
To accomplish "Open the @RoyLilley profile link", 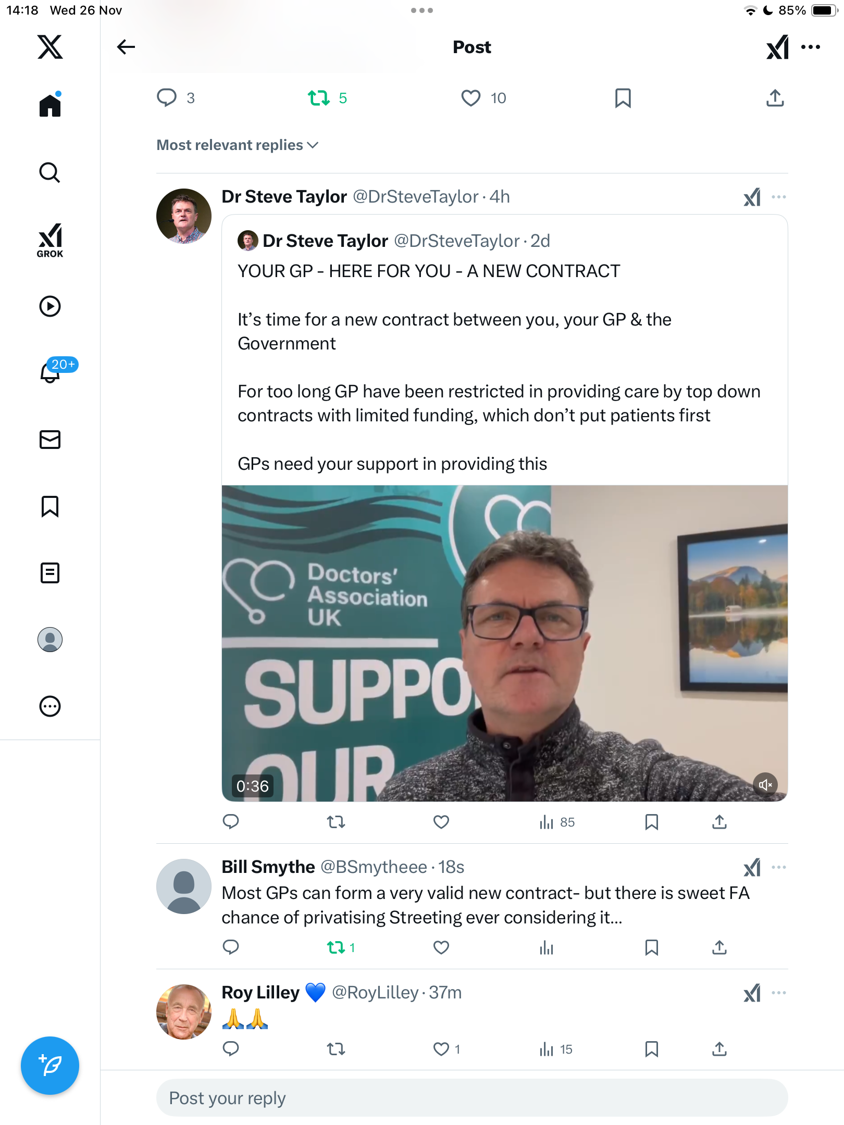I will coord(375,993).
